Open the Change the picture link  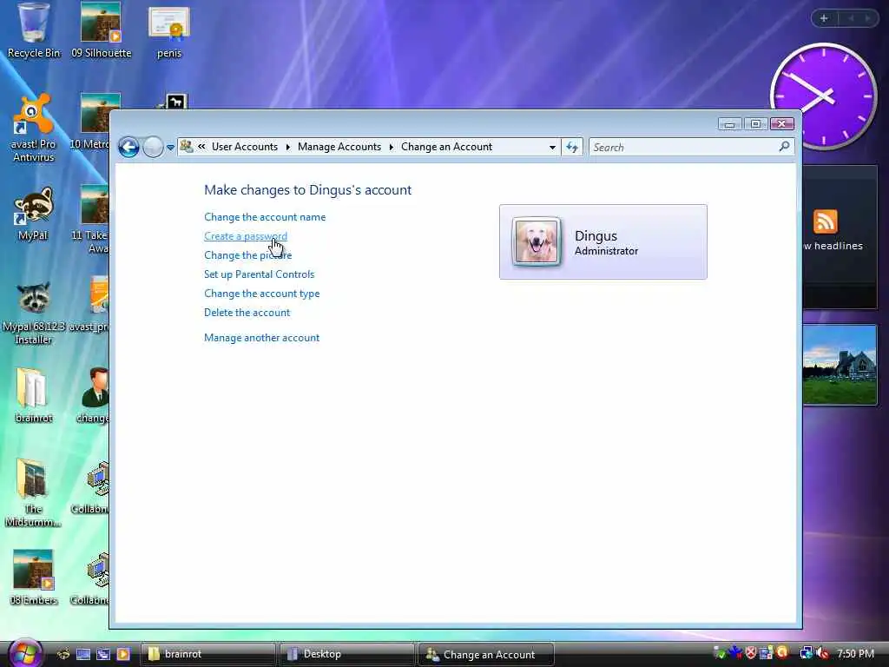(x=247, y=255)
